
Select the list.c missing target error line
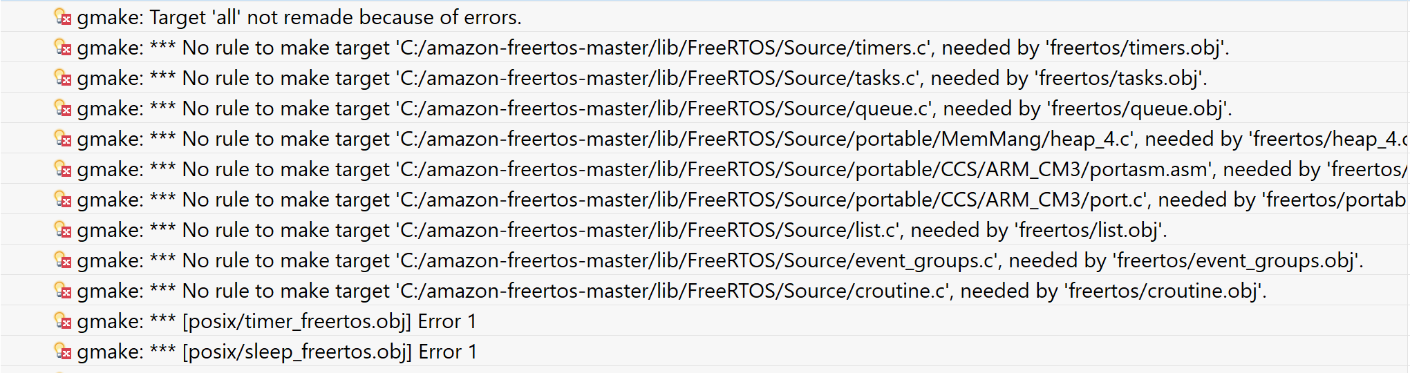[x=621, y=230]
